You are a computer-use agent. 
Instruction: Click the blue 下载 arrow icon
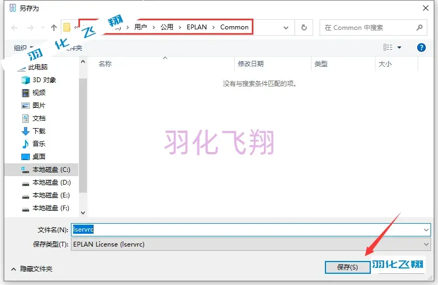coord(26,131)
